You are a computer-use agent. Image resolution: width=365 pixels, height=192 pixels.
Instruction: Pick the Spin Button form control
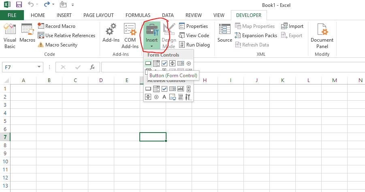[x=173, y=63]
